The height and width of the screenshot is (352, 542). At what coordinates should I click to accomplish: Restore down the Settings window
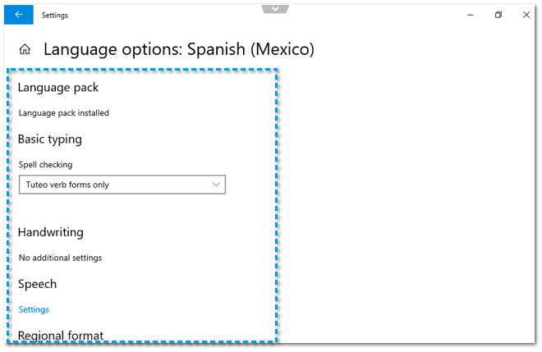click(498, 15)
